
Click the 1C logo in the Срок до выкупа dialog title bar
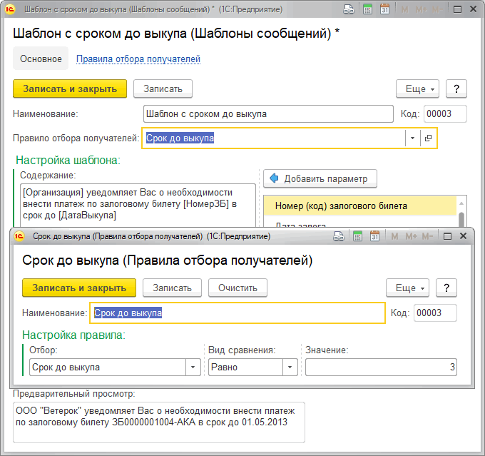(x=19, y=236)
